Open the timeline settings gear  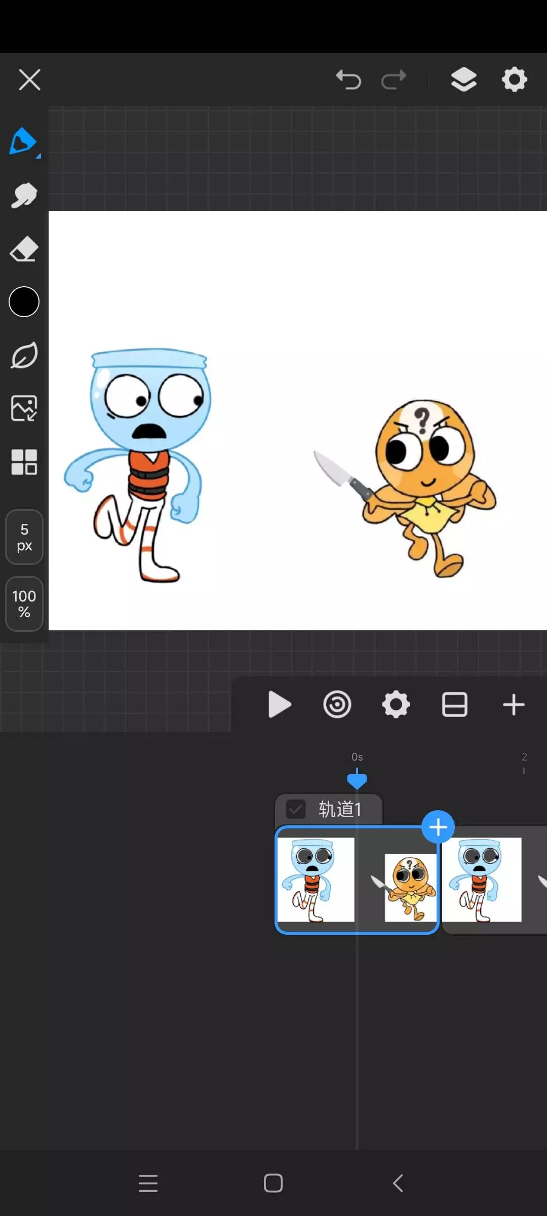(396, 704)
